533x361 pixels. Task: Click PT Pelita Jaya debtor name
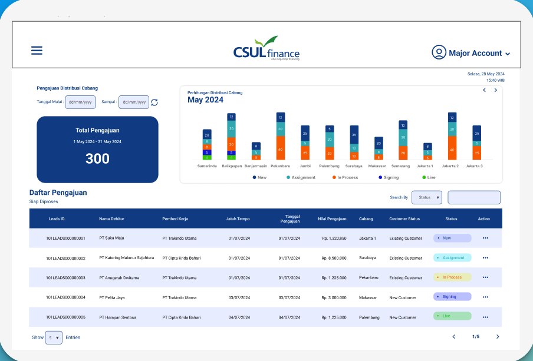coord(112,297)
